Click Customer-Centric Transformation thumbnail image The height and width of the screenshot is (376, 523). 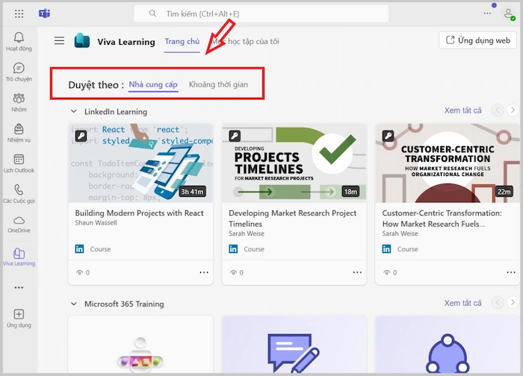tap(448, 163)
